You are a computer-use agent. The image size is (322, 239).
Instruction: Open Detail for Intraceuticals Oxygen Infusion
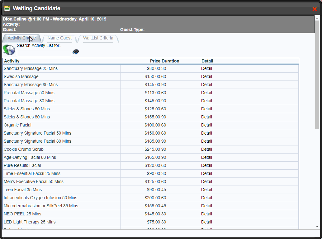(206, 198)
